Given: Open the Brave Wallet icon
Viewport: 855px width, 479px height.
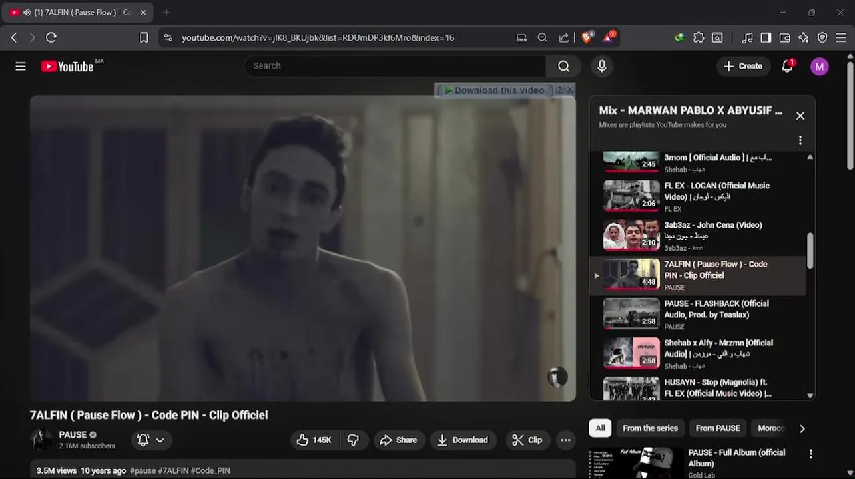Looking at the screenshot, I should 785,38.
